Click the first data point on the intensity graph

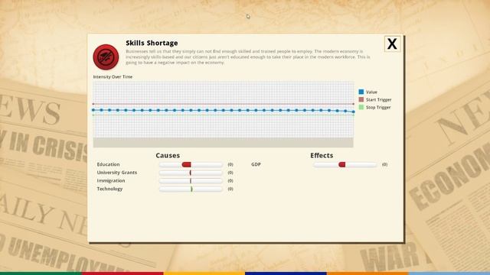point(93,110)
